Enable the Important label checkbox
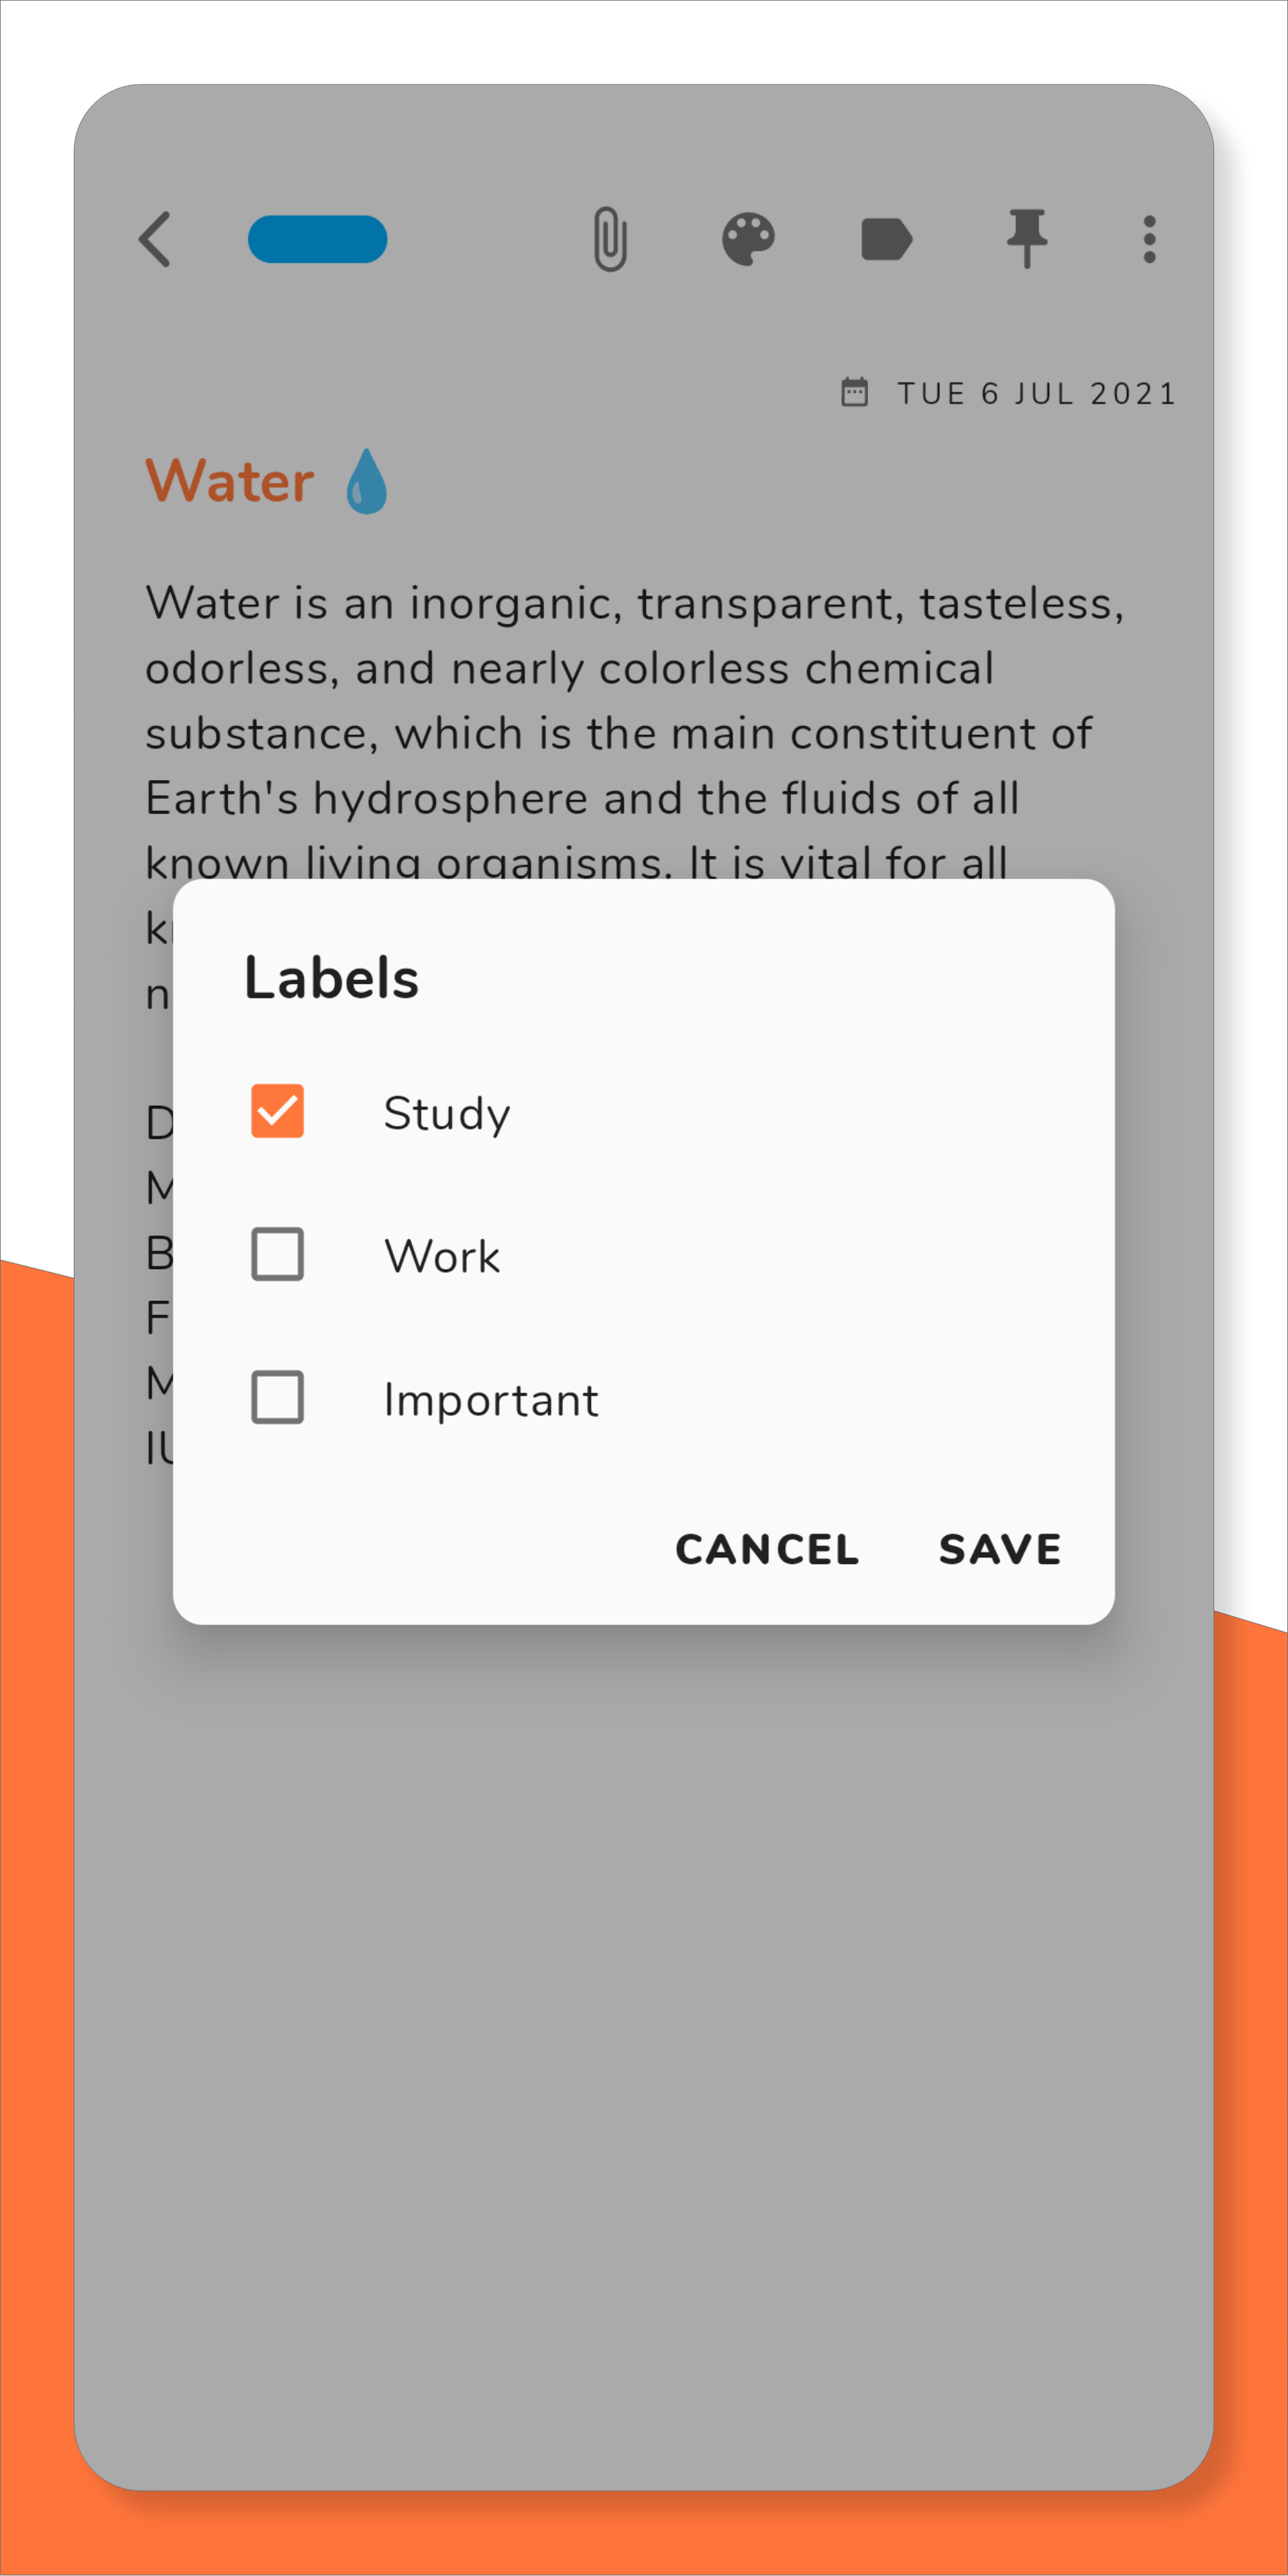The image size is (1288, 2576). (x=277, y=1397)
